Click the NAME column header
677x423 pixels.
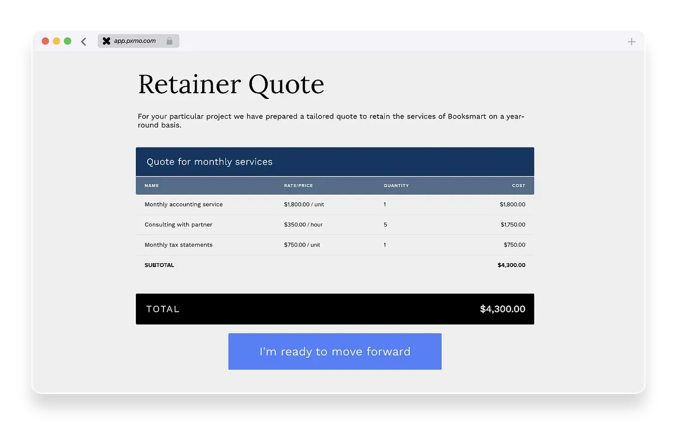point(151,185)
